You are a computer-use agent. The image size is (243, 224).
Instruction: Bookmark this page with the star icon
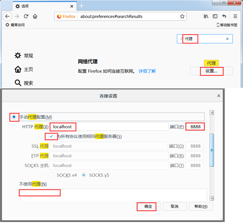[182, 16]
